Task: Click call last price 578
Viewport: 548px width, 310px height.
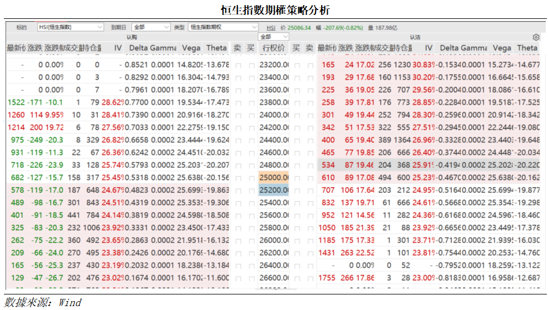Action: (17, 190)
